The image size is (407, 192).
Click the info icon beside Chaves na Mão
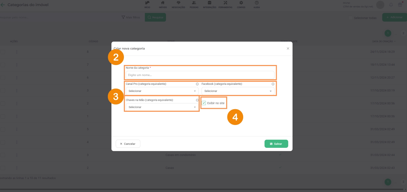197,100
